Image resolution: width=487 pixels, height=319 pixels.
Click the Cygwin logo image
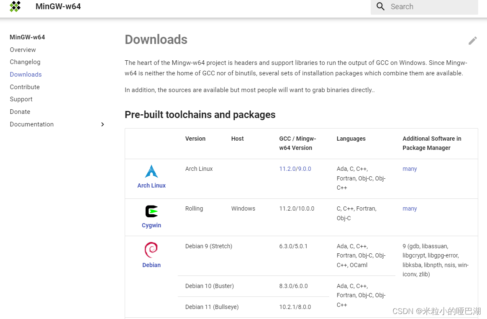click(151, 211)
